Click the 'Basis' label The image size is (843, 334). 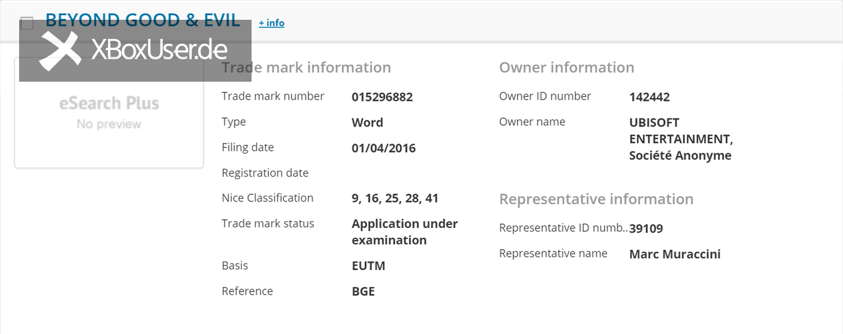[235, 265]
